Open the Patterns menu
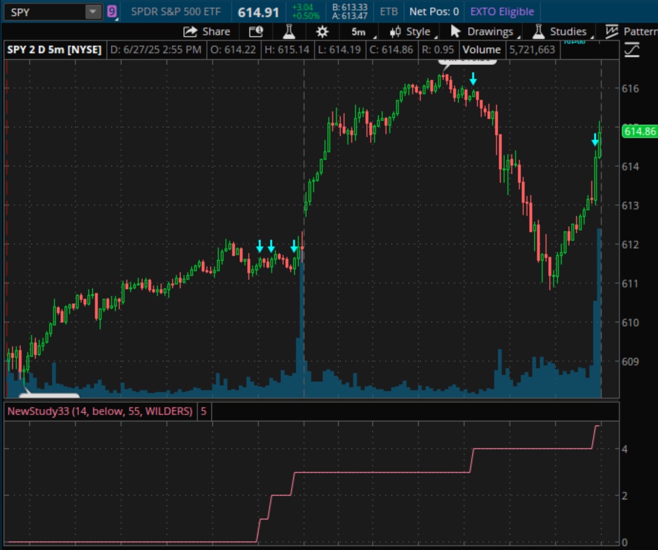The width and height of the screenshot is (658, 550). [x=631, y=32]
